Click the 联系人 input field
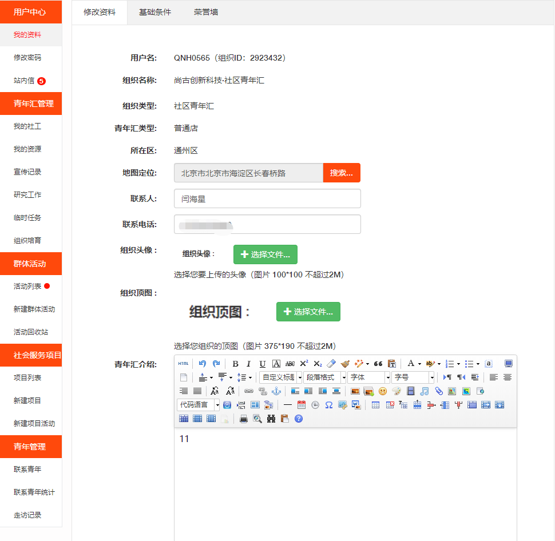 click(x=267, y=198)
